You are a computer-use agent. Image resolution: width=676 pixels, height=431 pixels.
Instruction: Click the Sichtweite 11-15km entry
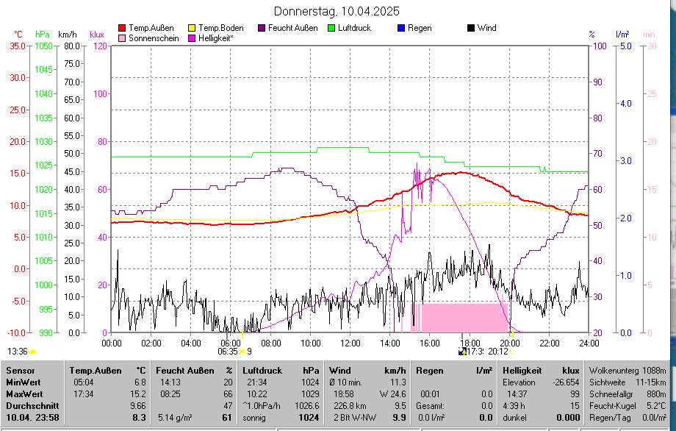[628, 382]
